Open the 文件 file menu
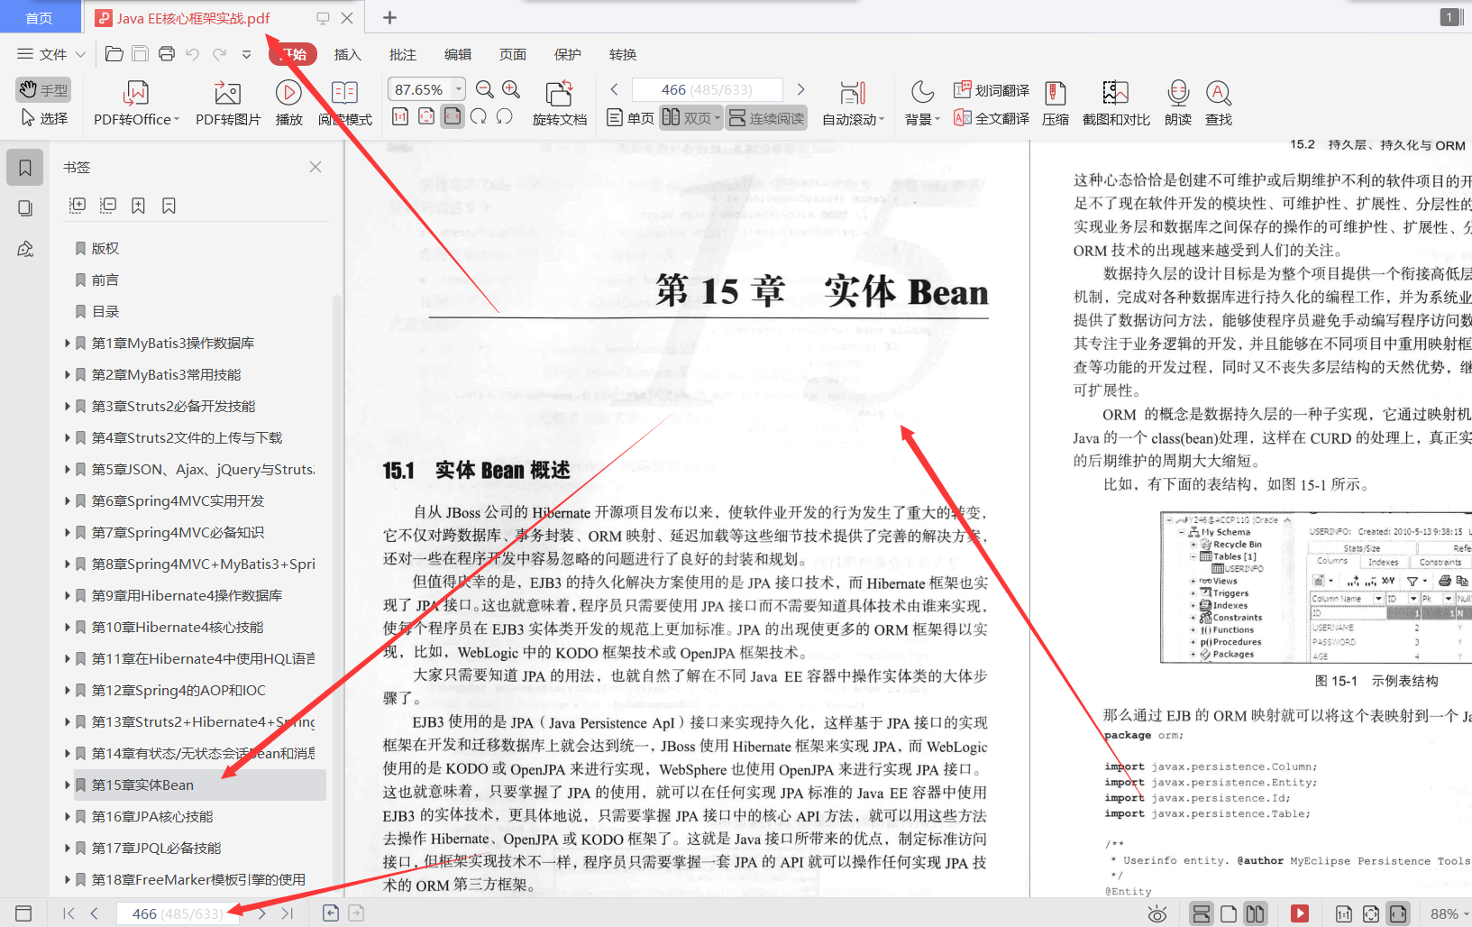Viewport: 1472px width, 927px height. coord(51,54)
